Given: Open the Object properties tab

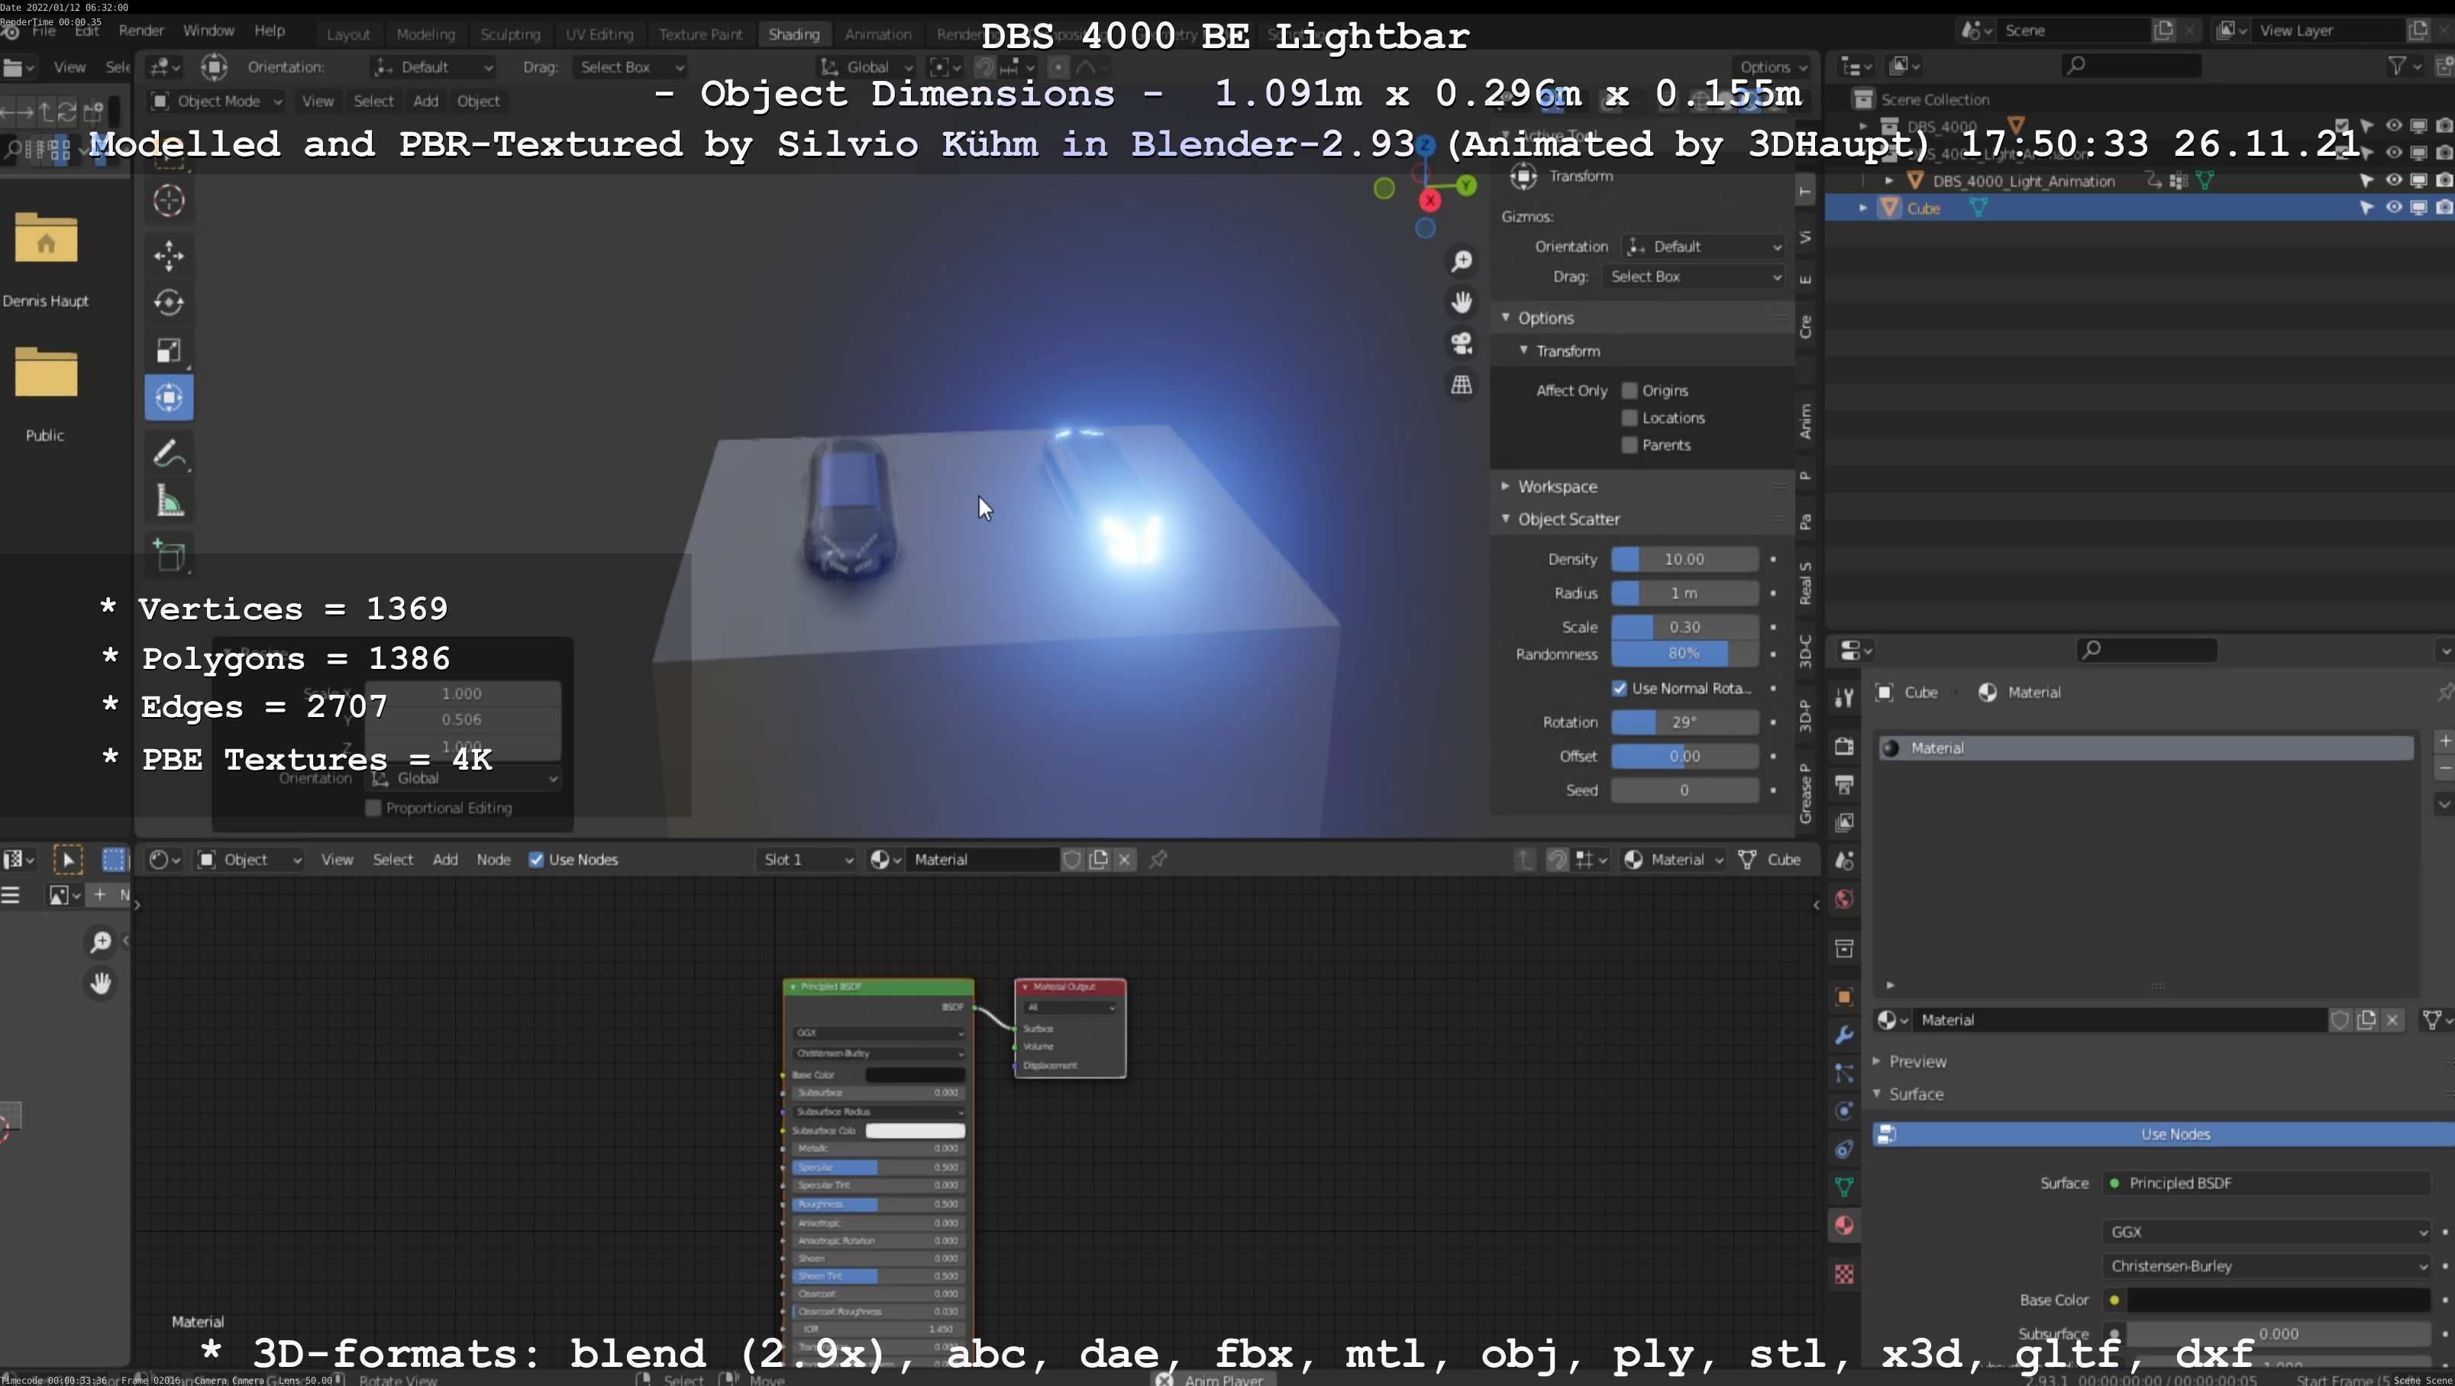Looking at the screenshot, I should tap(1844, 997).
